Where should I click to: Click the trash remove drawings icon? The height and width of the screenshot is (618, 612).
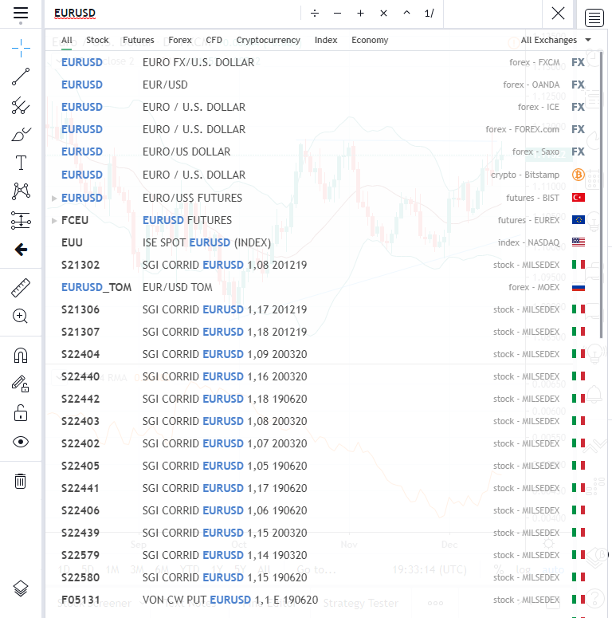click(21, 481)
